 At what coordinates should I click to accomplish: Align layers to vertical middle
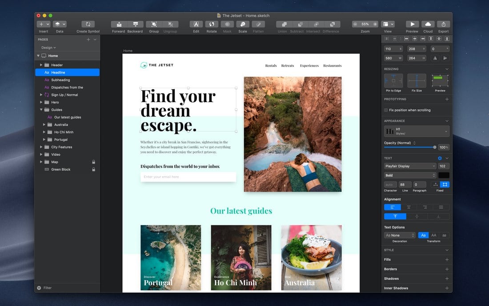[439, 39]
